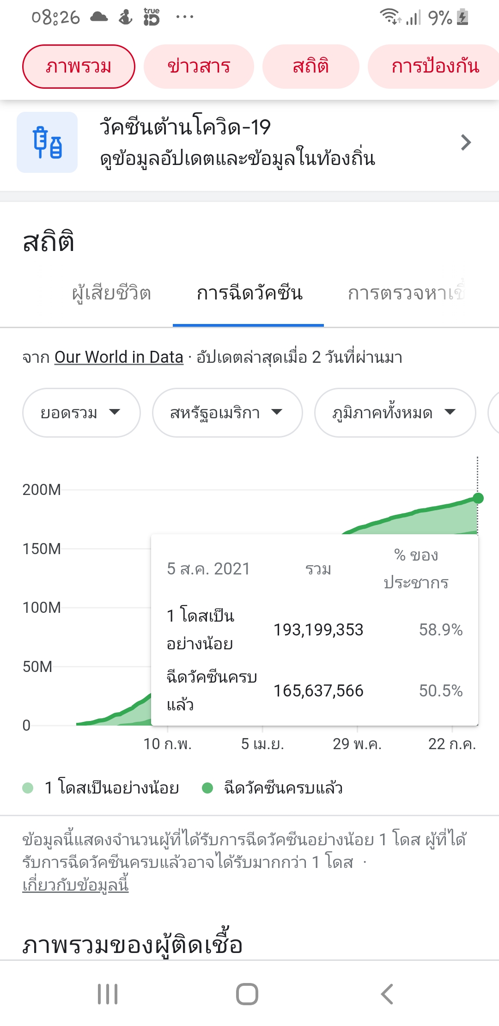Open the COVID-19 vaccine chevron arrow
Viewport: 499px width, 1026px height.
(466, 142)
